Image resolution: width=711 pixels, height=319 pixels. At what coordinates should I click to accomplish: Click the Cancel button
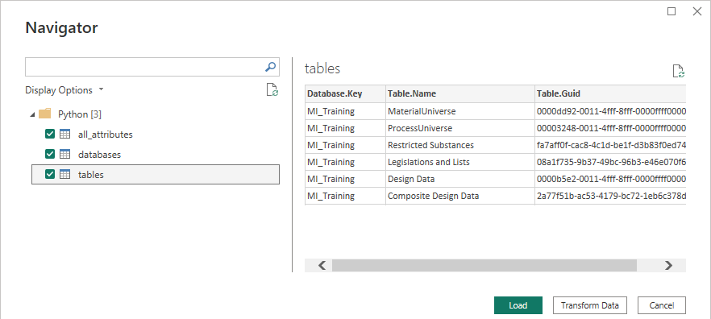[x=662, y=305]
